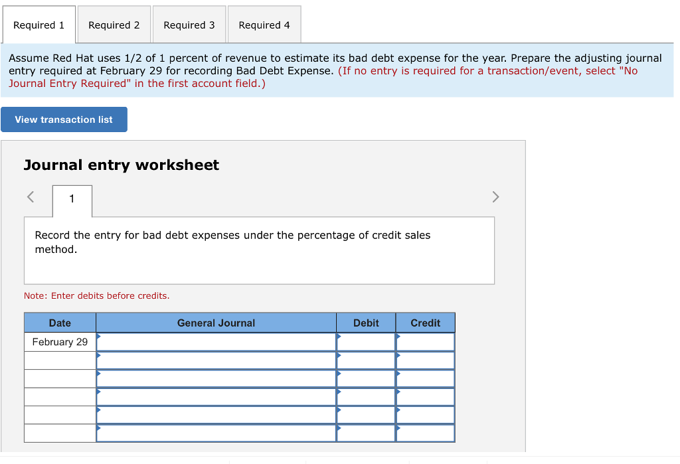This screenshot has width=680, height=464.
Task: Select General Journal account field in second row
Action: tap(216, 360)
